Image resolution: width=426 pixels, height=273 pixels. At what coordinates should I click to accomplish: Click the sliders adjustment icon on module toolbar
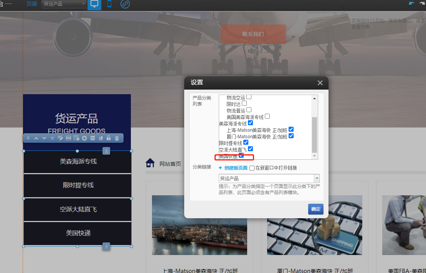93,138
